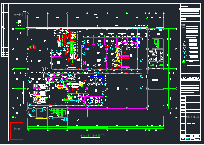204x145 pixels.
Task: Select the green staircase at the bottom stairwell
Action: (58, 112)
